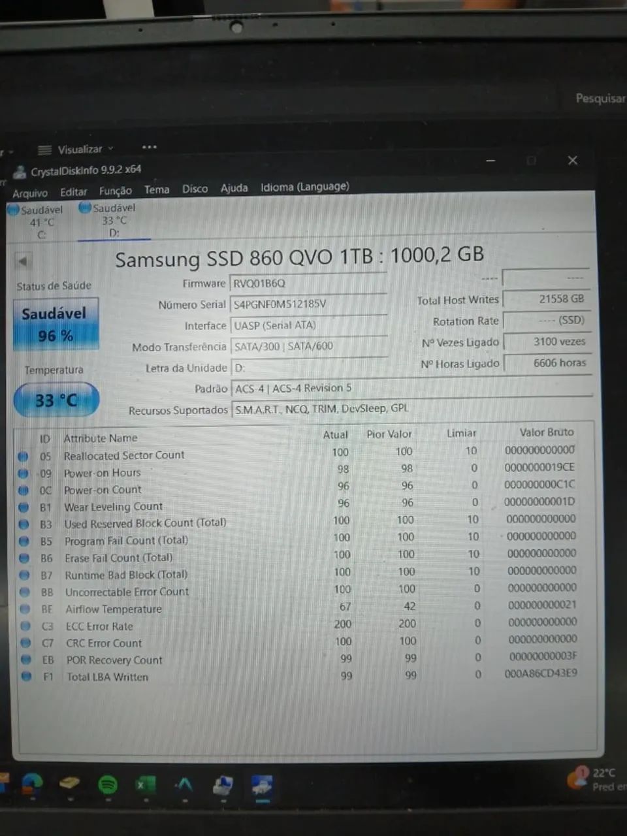Screen dimensions: 627x836
Task: Click the Limiar column header
Action: 462,433
